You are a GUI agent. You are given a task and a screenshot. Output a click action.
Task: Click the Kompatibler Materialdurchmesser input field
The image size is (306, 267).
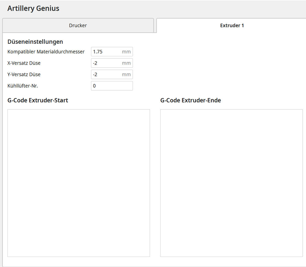pos(112,52)
